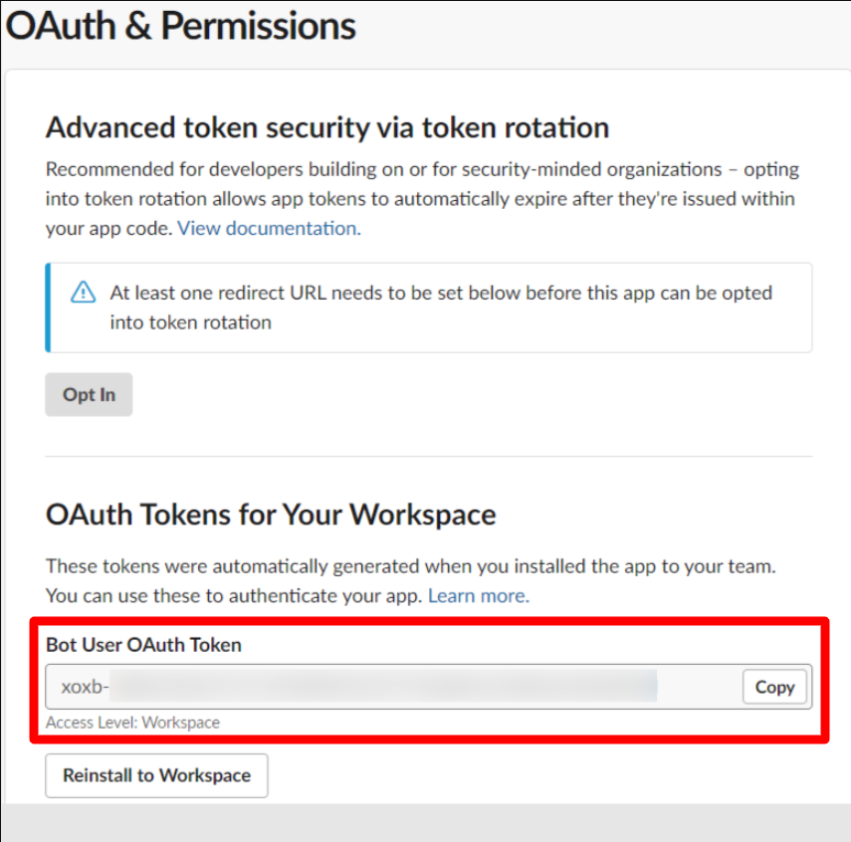Click the xoxb- token prefix text

(86, 688)
